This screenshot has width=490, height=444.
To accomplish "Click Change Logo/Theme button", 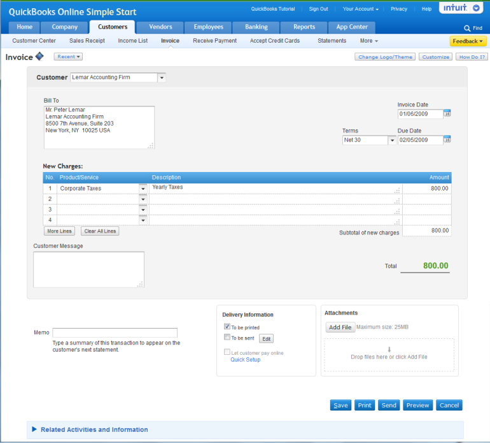I will tap(385, 57).
